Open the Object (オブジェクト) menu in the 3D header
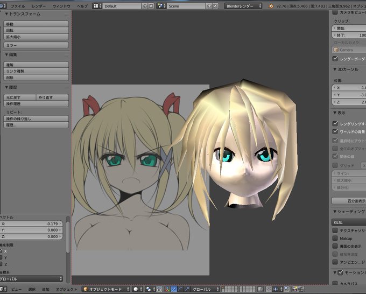The width and height of the screenshot is (366, 294). [67, 289]
